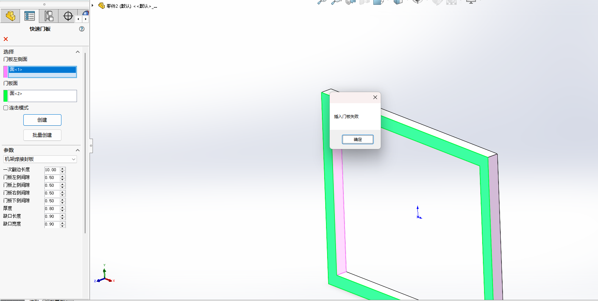The width and height of the screenshot is (598, 301).
Task: Open the DimXpertManager crosshair tab
Action: coord(68,16)
